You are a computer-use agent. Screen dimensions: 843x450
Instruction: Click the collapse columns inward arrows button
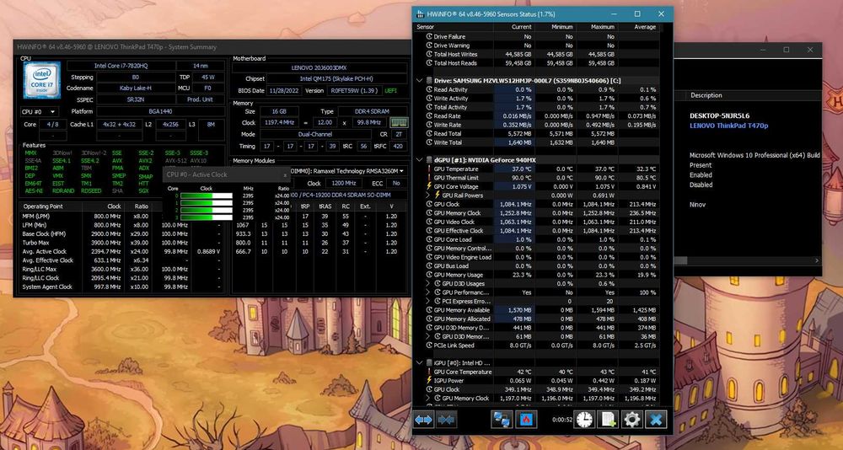(x=446, y=420)
